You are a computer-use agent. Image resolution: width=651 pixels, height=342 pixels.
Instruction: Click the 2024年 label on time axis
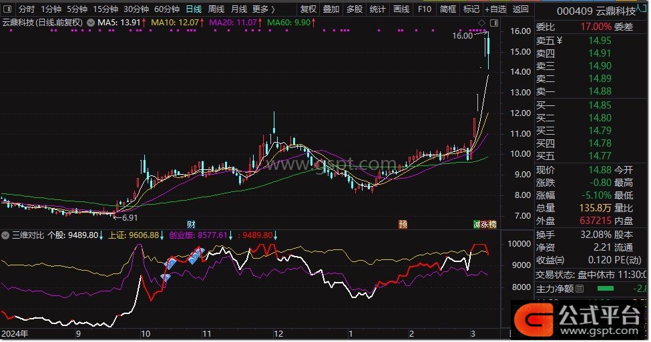(x=15, y=334)
